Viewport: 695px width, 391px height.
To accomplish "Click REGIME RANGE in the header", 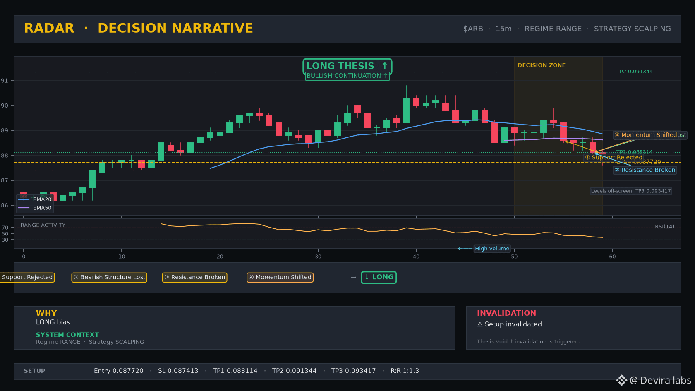I will click(x=553, y=29).
